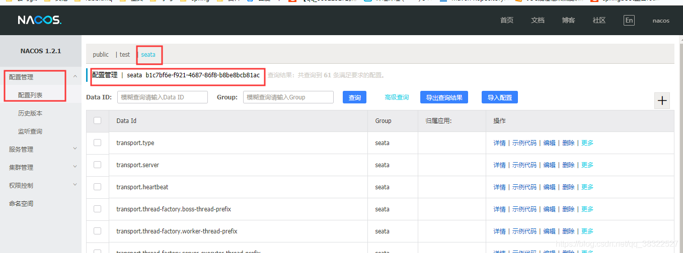The image size is (683, 253).
Task: Select the transport.heartbeat Data Id text
Action: coord(142,187)
